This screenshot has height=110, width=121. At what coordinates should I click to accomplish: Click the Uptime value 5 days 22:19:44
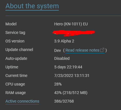[68, 67]
